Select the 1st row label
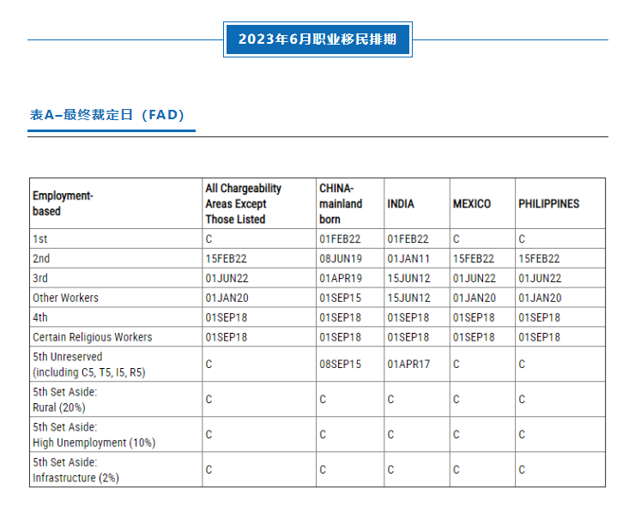Viewport: 635px width, 507px height. (x=39, y=239)
